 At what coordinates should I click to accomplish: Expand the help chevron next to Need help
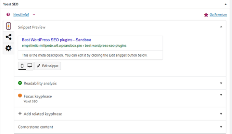(x=34, y=14)
